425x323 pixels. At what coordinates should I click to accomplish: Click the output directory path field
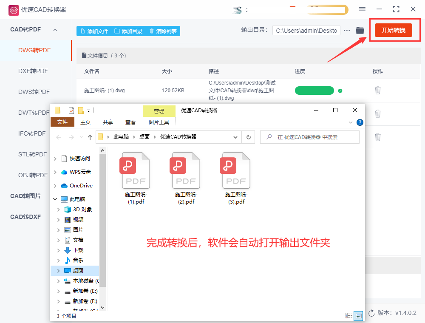[306, 31]
